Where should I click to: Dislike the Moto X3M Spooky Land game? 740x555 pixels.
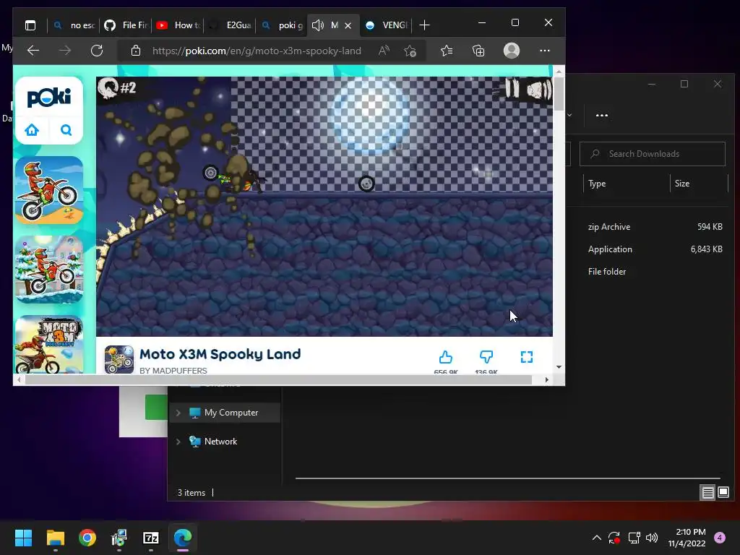click(x=486, y=357)
